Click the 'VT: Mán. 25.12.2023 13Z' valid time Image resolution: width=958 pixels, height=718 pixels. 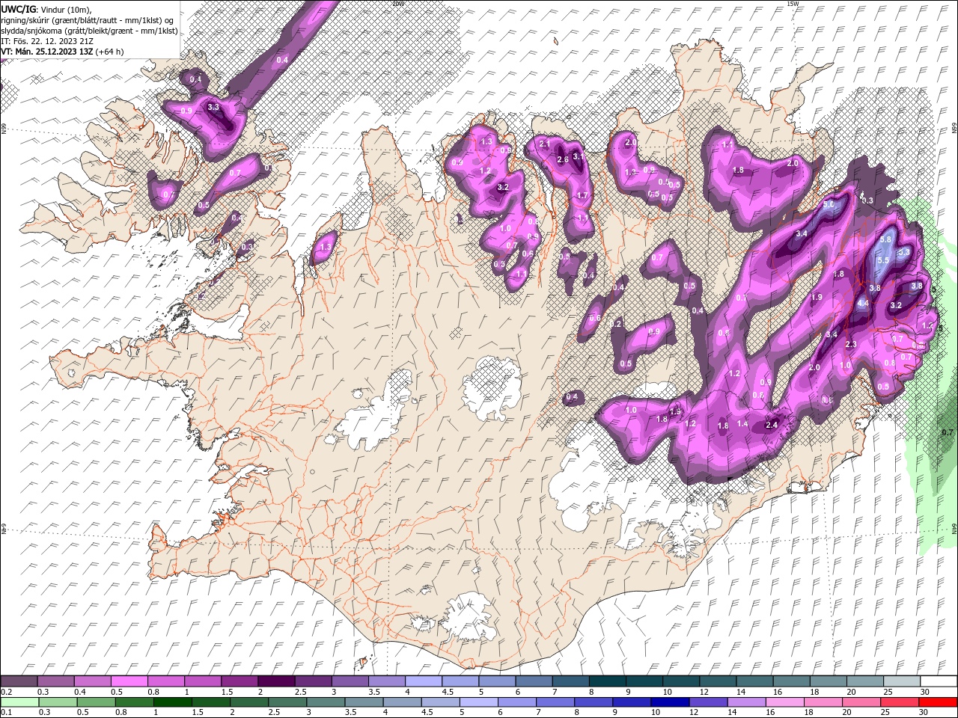click(47, 52)
